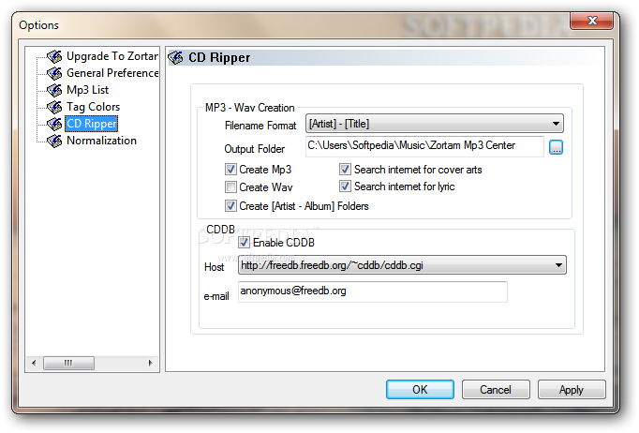Open General Preferences settings
639x433 pixels.
[x=112, y=73]
